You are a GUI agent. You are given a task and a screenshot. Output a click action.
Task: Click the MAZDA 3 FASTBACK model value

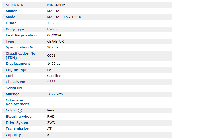pos(64,17)
